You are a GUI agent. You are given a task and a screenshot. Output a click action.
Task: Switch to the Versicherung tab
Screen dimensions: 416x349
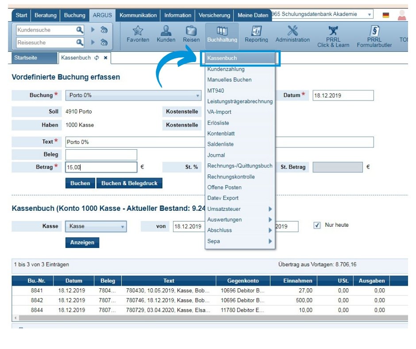214,15
